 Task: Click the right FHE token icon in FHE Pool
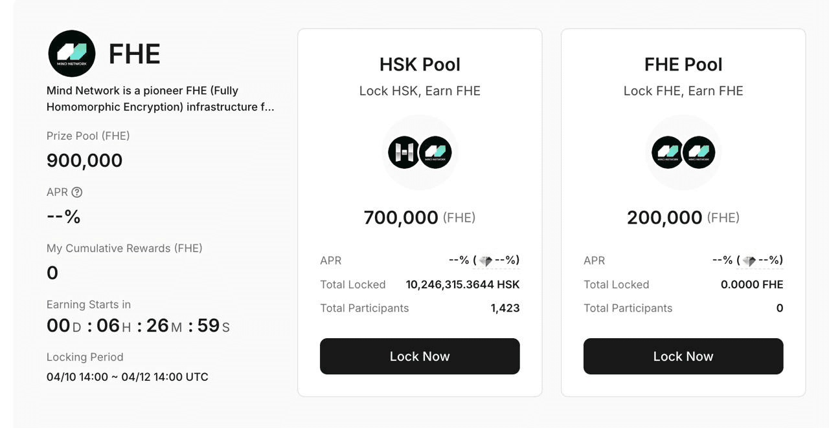(x=699, y=153)
